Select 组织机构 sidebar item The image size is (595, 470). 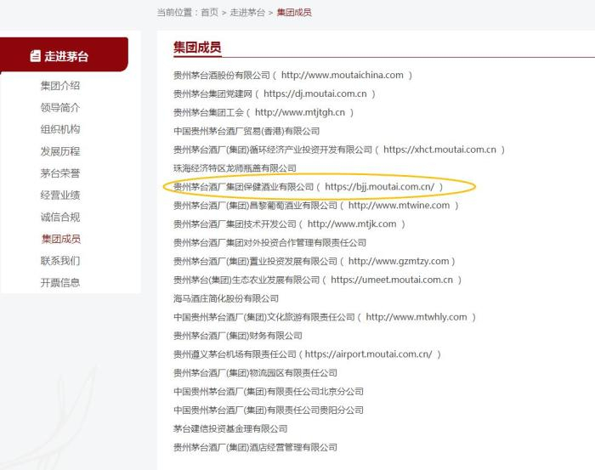pyautogui.click(x=60, y=129)
